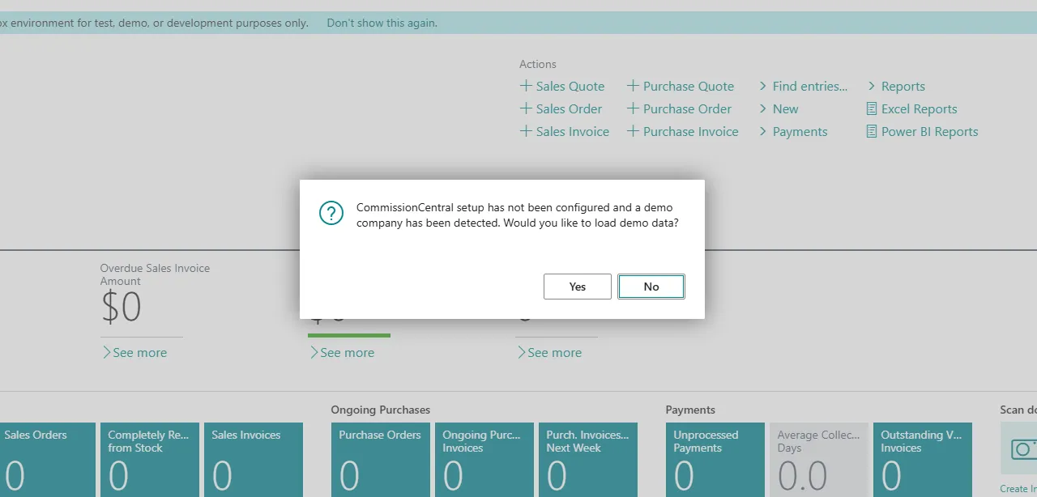
Task: Expand the New actions menu
Action: pos(779,108)
